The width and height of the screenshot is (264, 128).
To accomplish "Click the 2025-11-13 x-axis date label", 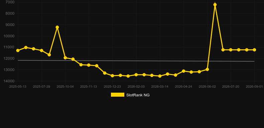I will pyautogui.click(x=89, y=87).
